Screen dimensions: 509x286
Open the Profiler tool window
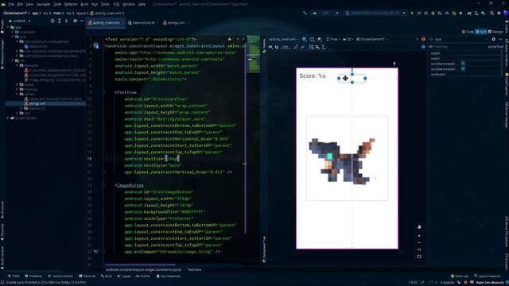click(x=143, y=276)
